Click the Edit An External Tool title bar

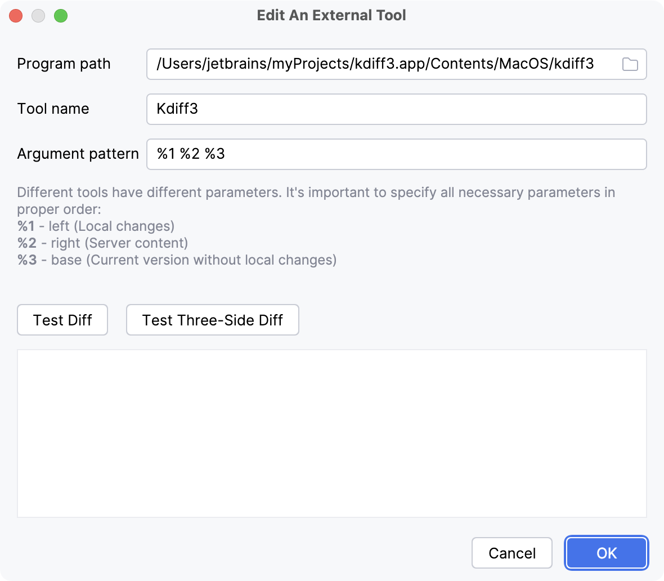point(332,15)
